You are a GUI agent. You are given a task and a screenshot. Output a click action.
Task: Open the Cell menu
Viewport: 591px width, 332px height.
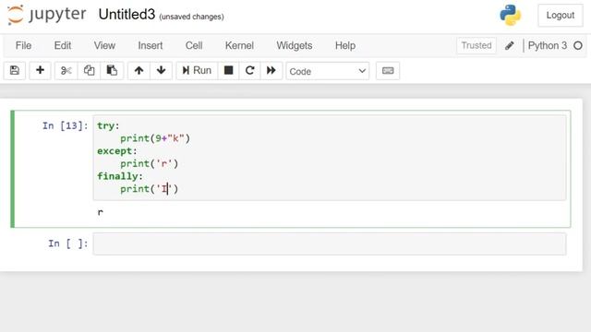194,45
